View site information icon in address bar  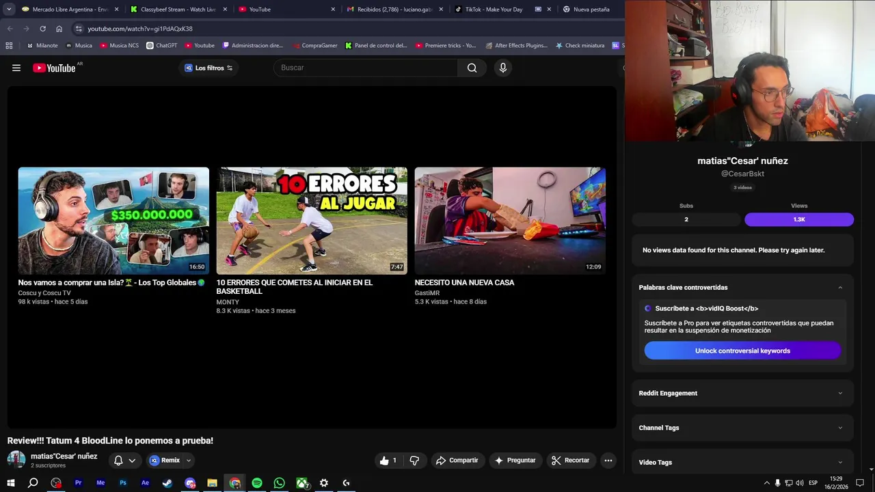(x=79, y=29)
